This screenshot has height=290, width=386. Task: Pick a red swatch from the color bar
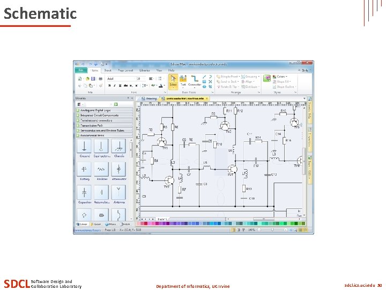pyautogui.click(x=145, y=223)
